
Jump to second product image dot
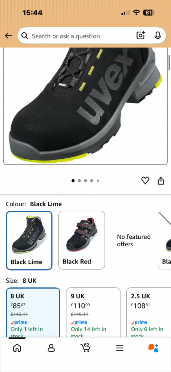click(79, 181)
